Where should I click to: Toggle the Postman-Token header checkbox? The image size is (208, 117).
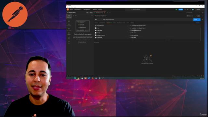(x=96, y=26)
